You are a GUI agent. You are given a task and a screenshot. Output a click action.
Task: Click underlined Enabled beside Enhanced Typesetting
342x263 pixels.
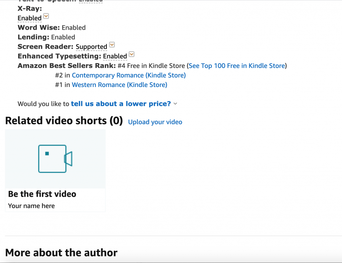click(x=115, y=56)
